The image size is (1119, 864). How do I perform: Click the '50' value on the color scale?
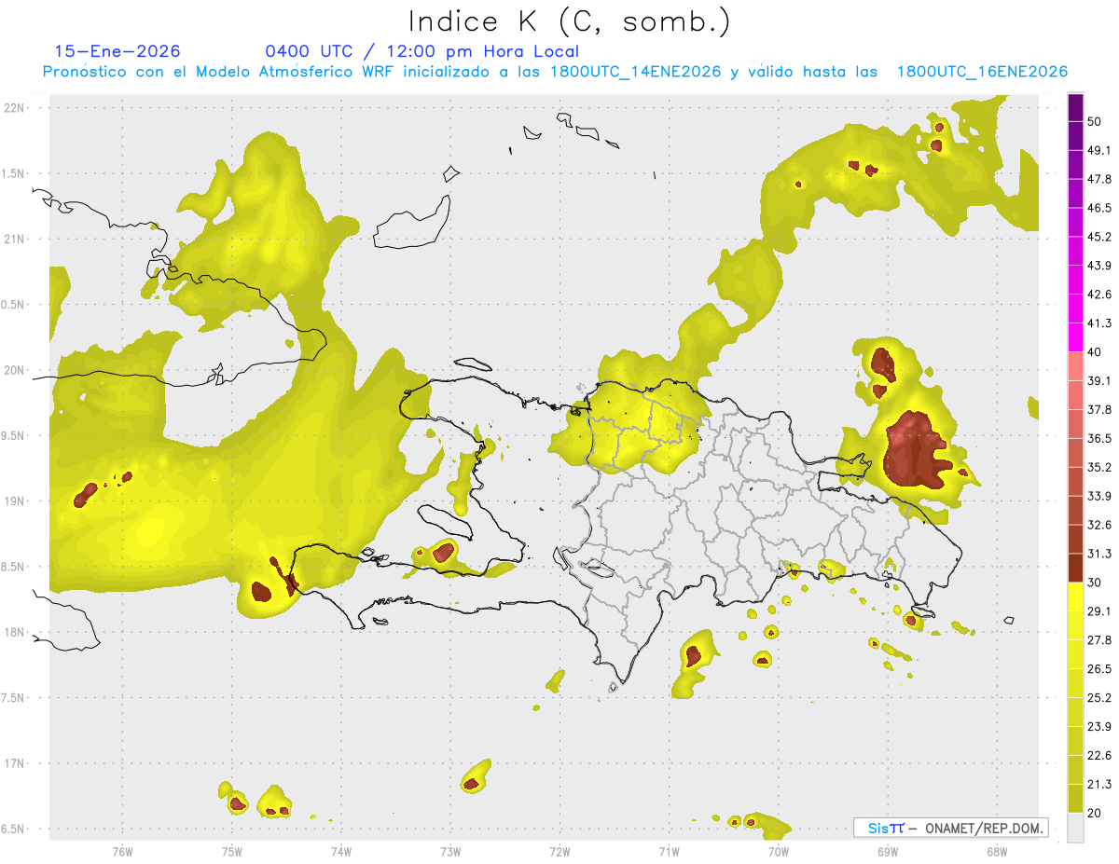pos(1095,122)
